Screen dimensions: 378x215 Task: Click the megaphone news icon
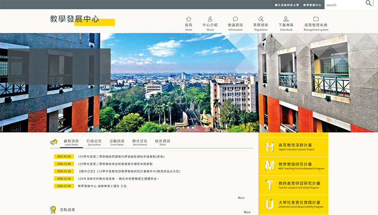(54, 142)
